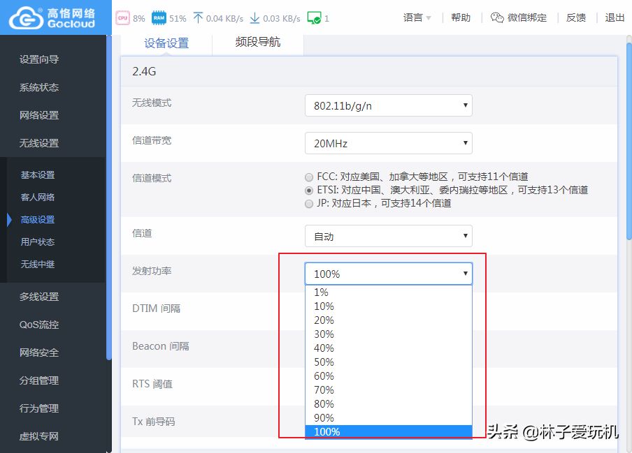Click the online devices monitor icon
Viewport: 632px width, 453px height.
click(314, 18)
